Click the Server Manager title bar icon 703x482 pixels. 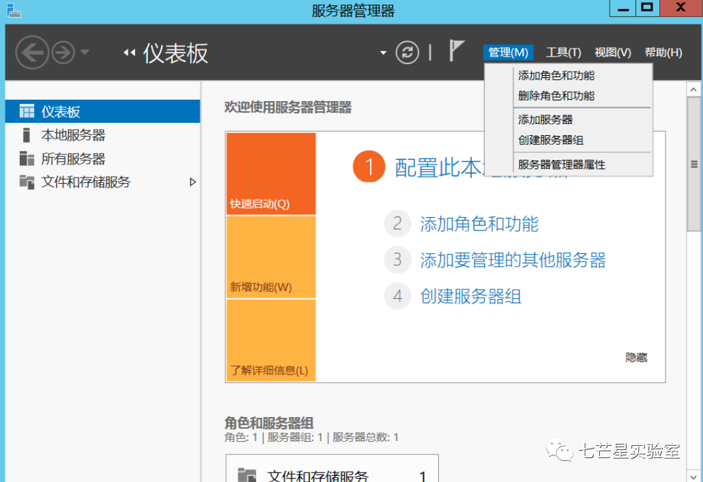tap(14, 10)
